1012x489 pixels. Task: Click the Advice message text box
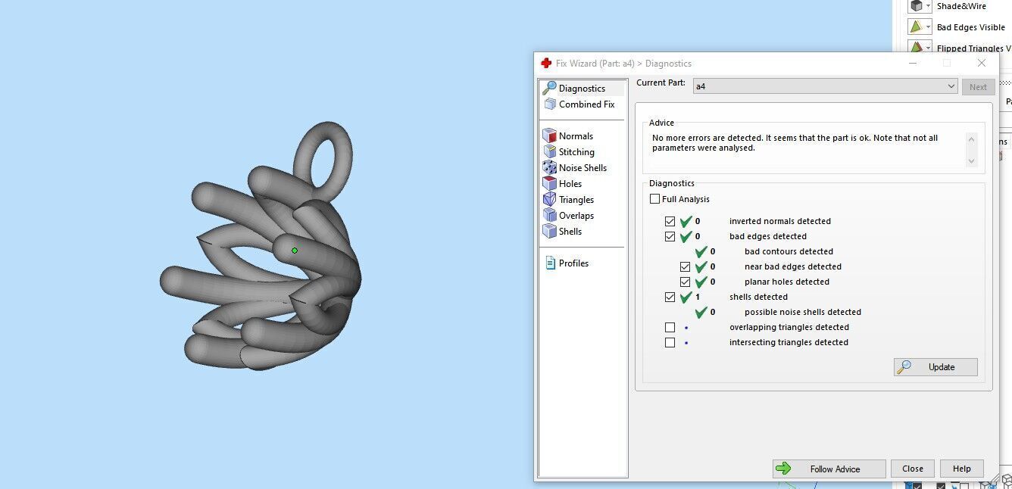click(x=808, y=150)
